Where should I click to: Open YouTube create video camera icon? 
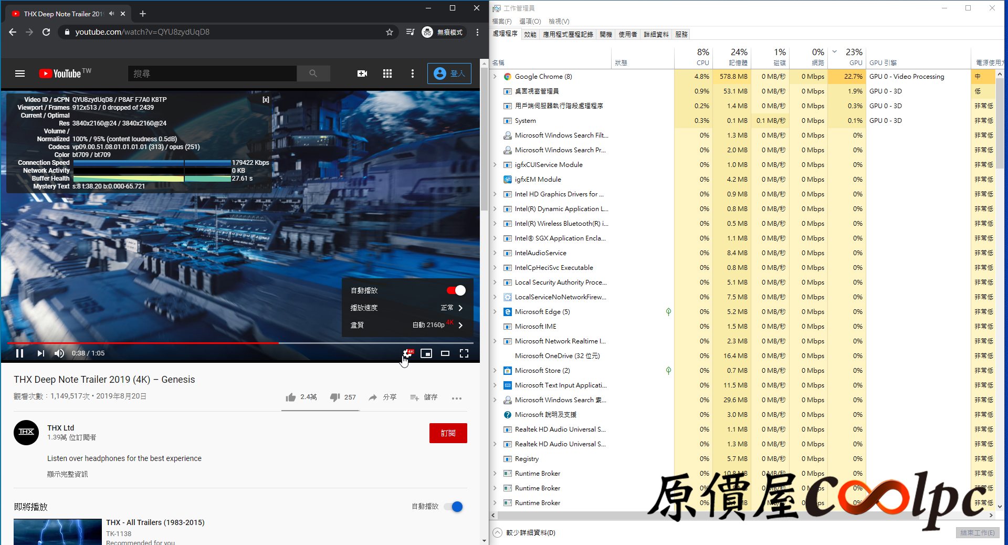[x=362, y=74]
